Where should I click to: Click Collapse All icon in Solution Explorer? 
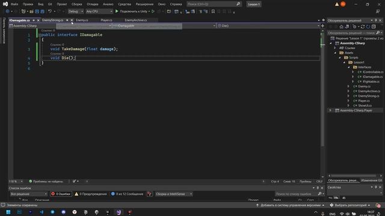pyautogui.click(x=374, y=26)
